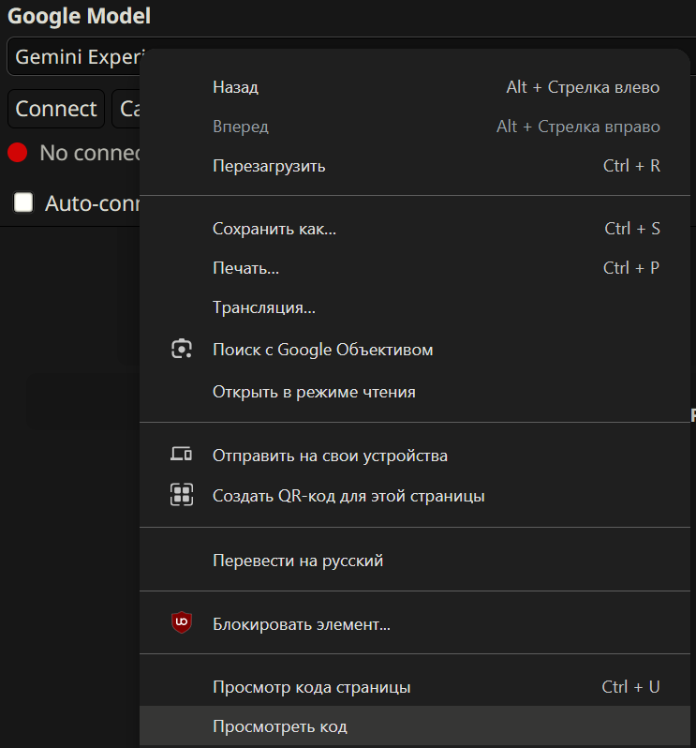
Task: Click the QR code icon
Action: (182, 494)
